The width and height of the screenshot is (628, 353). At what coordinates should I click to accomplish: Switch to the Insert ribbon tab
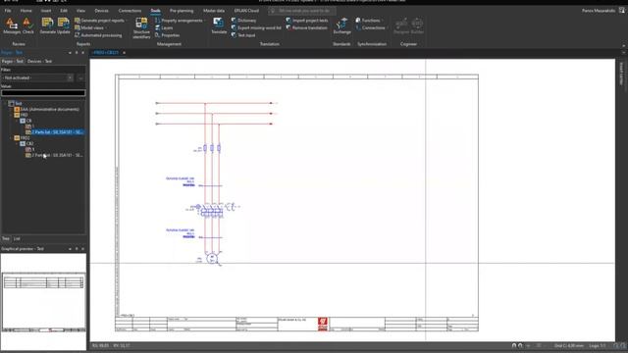tap(46, 11)
